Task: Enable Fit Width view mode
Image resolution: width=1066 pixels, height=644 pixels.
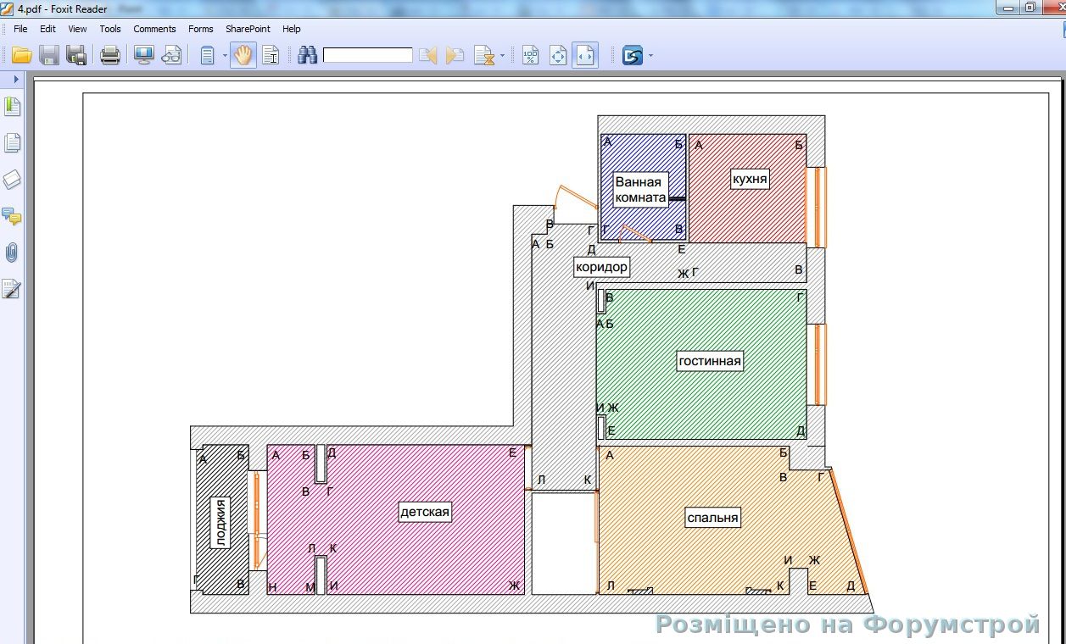Action: point(585,56)
